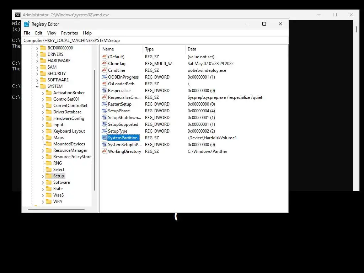The width and height of the screenshot is (364, 273).
Task: Sort values by the Data column header
Action: pyautogui.click(x=236, y=49)
